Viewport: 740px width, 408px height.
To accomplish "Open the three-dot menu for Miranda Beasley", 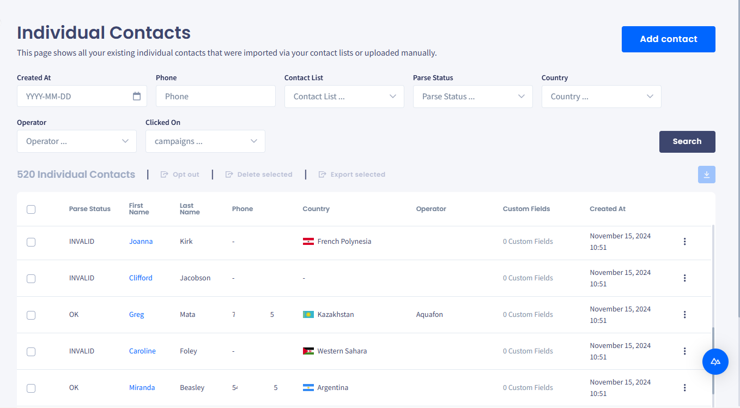I will 685,388.
